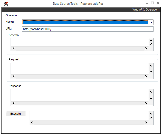Click the Request box scroll-left arrow

tap(13, 76)
